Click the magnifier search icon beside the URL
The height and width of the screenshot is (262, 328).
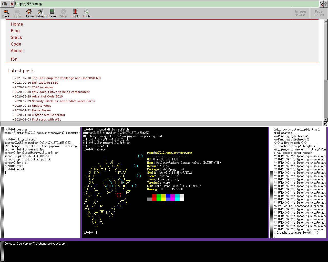tap(321, 4)
